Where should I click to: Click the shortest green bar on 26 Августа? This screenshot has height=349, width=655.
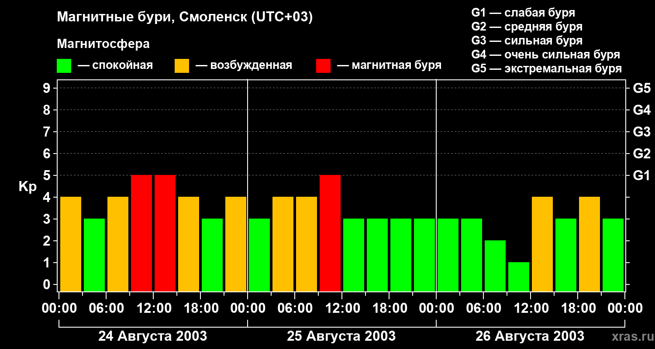[x=519, y=277]
